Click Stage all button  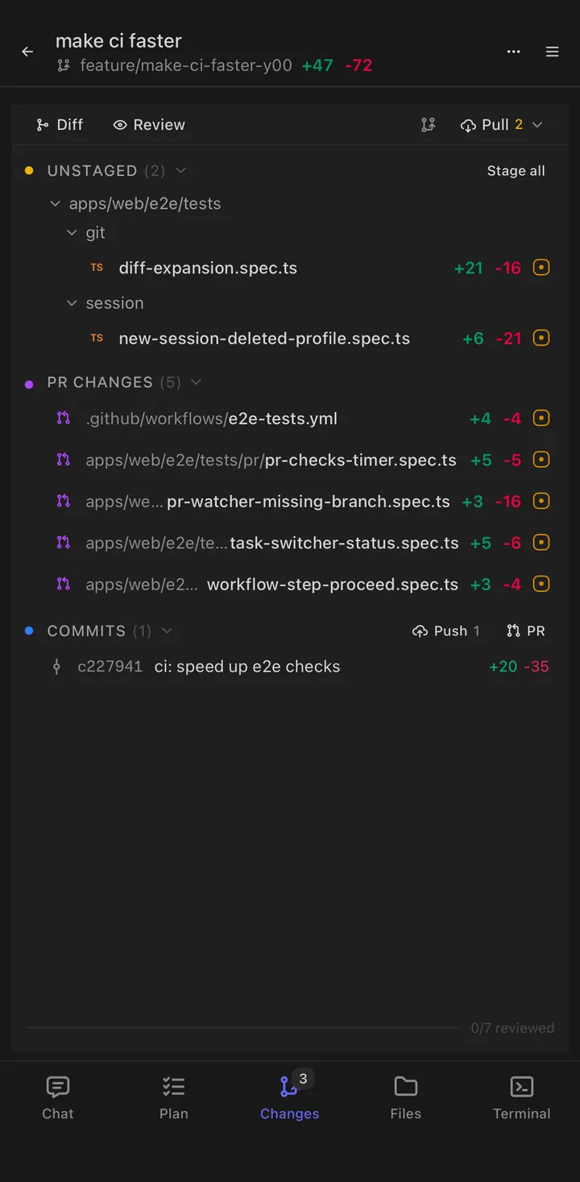[x=516, y=171]
